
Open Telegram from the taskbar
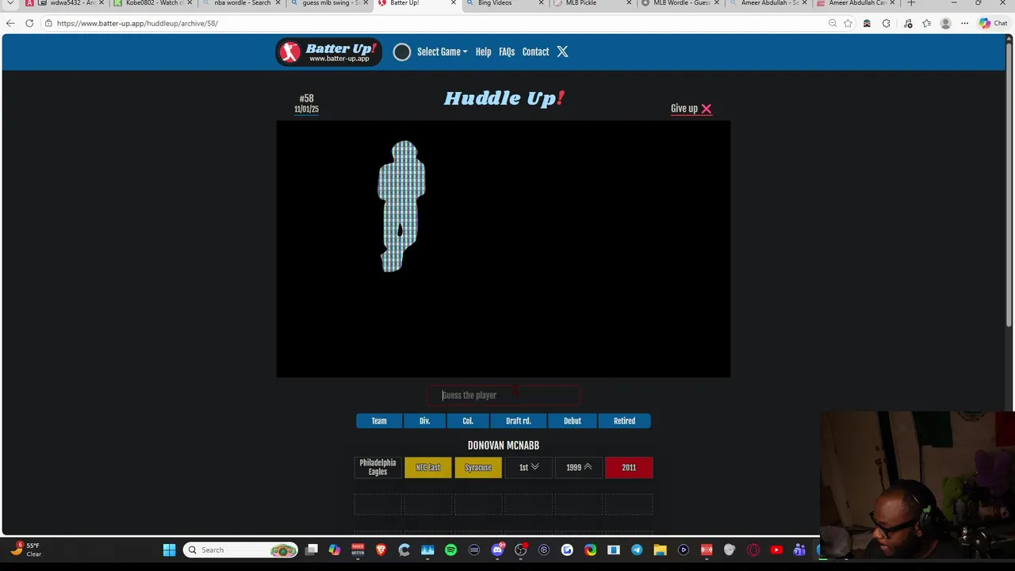coord(637,550)
